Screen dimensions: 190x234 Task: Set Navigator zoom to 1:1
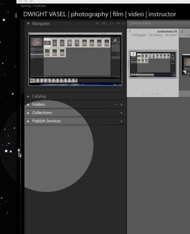[x=111, y=24]
